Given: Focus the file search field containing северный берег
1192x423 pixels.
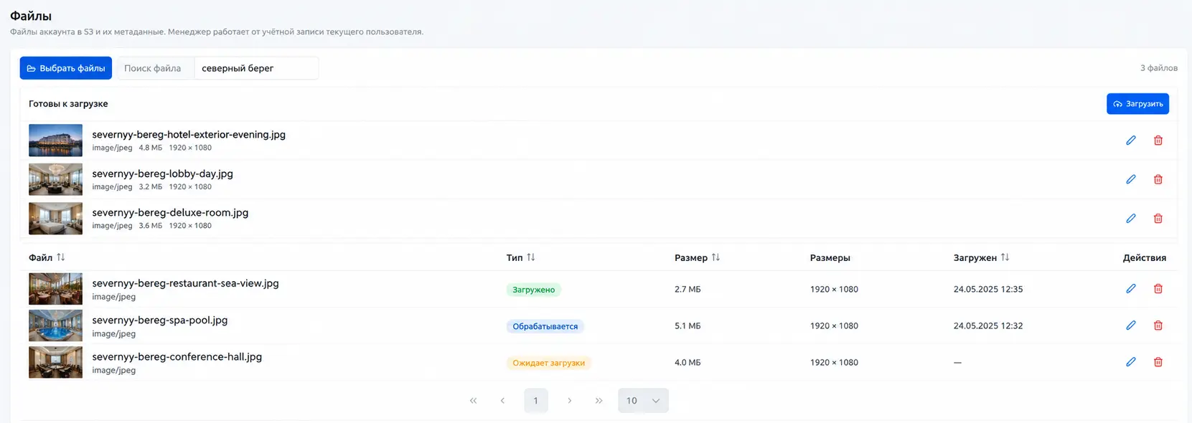Looking at the screenshot, I should (256, 68).
